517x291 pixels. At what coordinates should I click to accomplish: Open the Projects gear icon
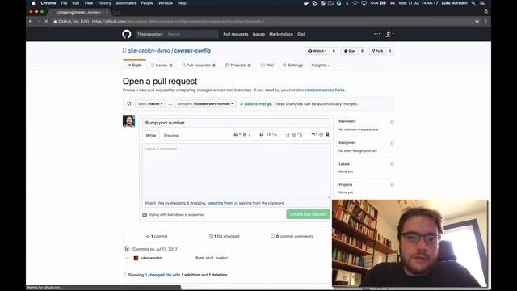[x=392, y=185]
